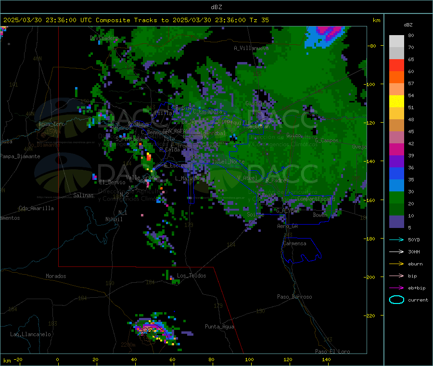Click the 50YD cyan arrow legend icon
This screenshot has height=366, width=433.
click(396, 240)
